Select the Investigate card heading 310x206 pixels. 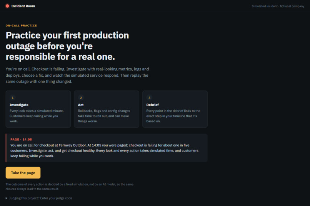(x=19, y=105)
